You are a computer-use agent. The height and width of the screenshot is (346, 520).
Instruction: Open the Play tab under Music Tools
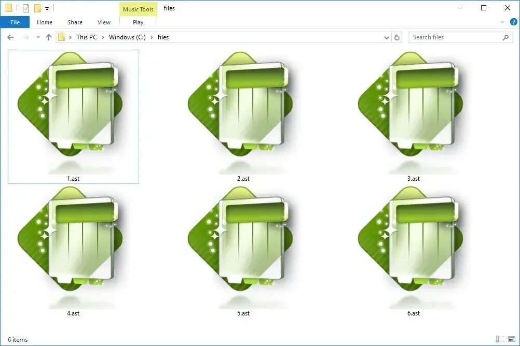138,22
